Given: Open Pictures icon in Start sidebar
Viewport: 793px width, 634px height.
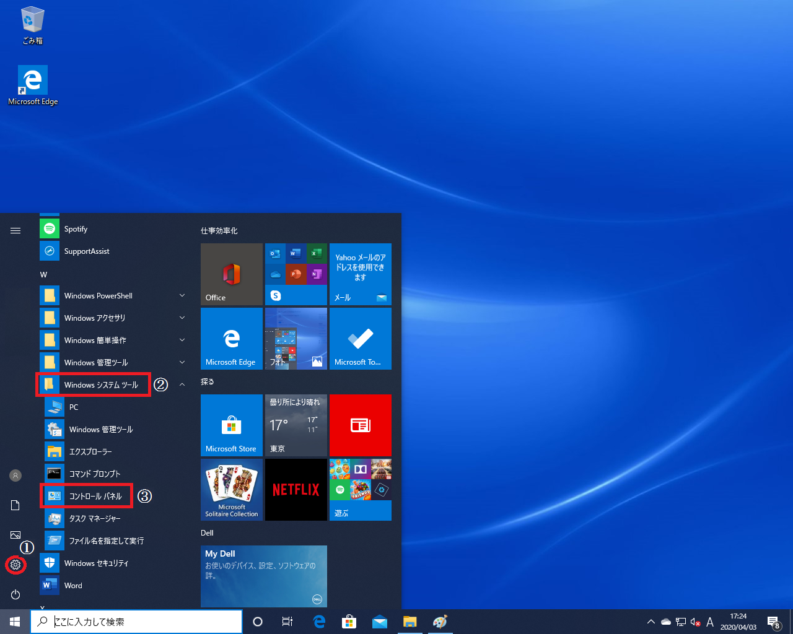Looking at the screenshot, I should point(15,535).
